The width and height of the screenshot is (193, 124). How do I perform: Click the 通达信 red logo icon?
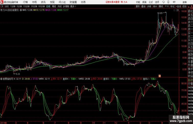pos(2,2)
